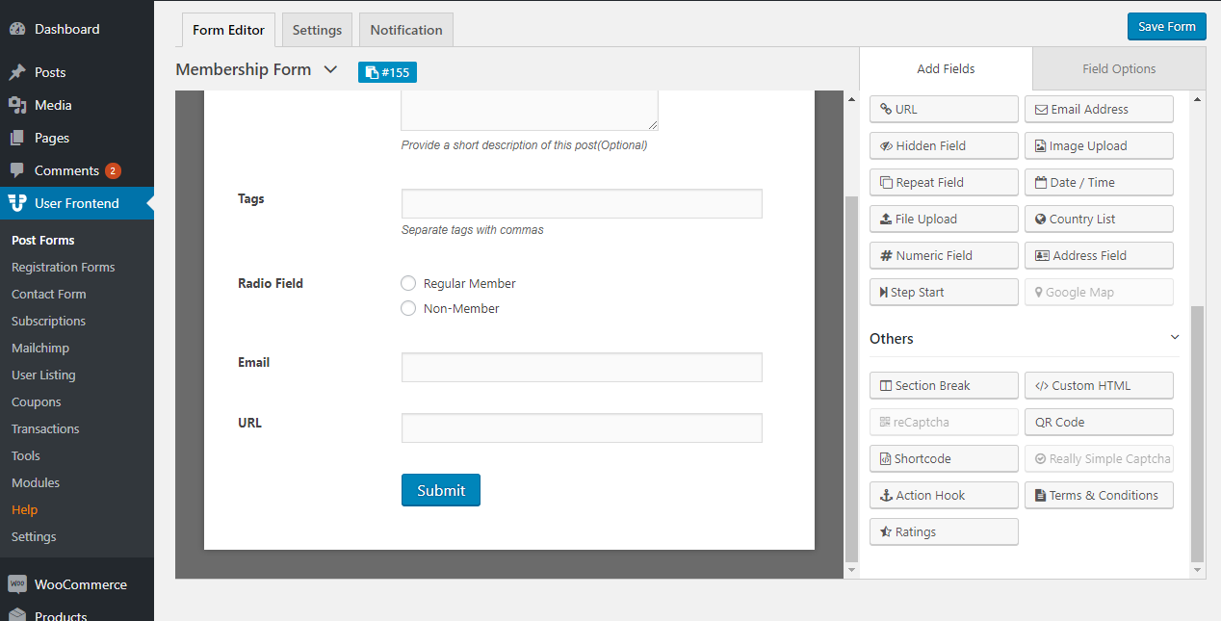
Task: Add a Country List field
Action: click(1099, 219)
